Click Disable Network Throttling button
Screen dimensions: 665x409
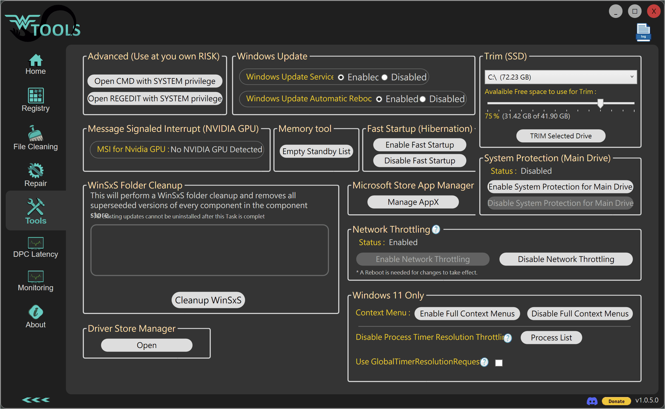(566, 259)
